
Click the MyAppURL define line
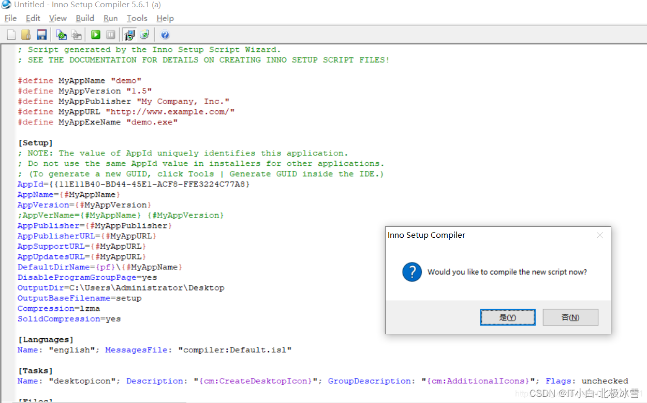click(126, 112)
